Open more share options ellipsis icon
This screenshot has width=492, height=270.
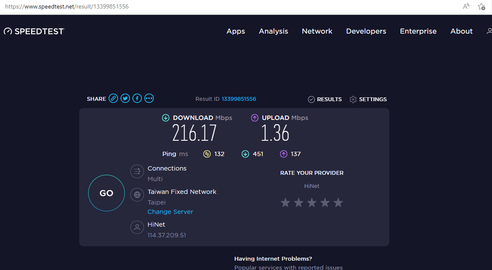click(149, 98)
